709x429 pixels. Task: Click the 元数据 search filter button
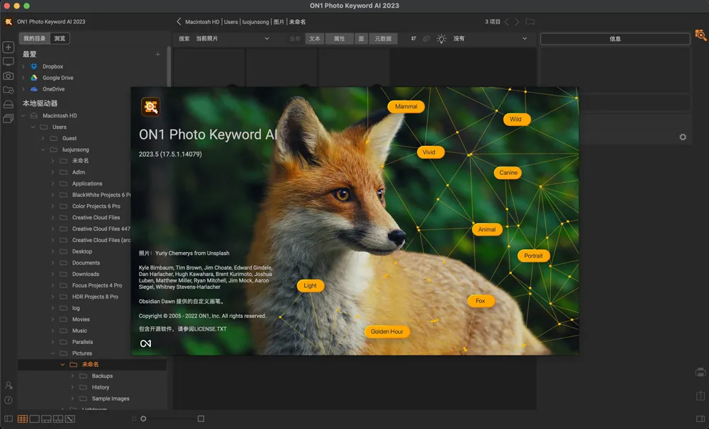(x=384, y=39)
